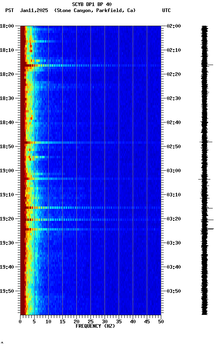Click the '19:30' PST time label

pos(7,243)
